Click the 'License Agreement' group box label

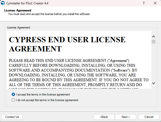[19, 28]
